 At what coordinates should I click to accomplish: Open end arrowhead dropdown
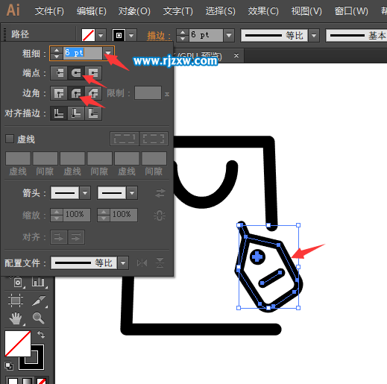coord(132,193)
